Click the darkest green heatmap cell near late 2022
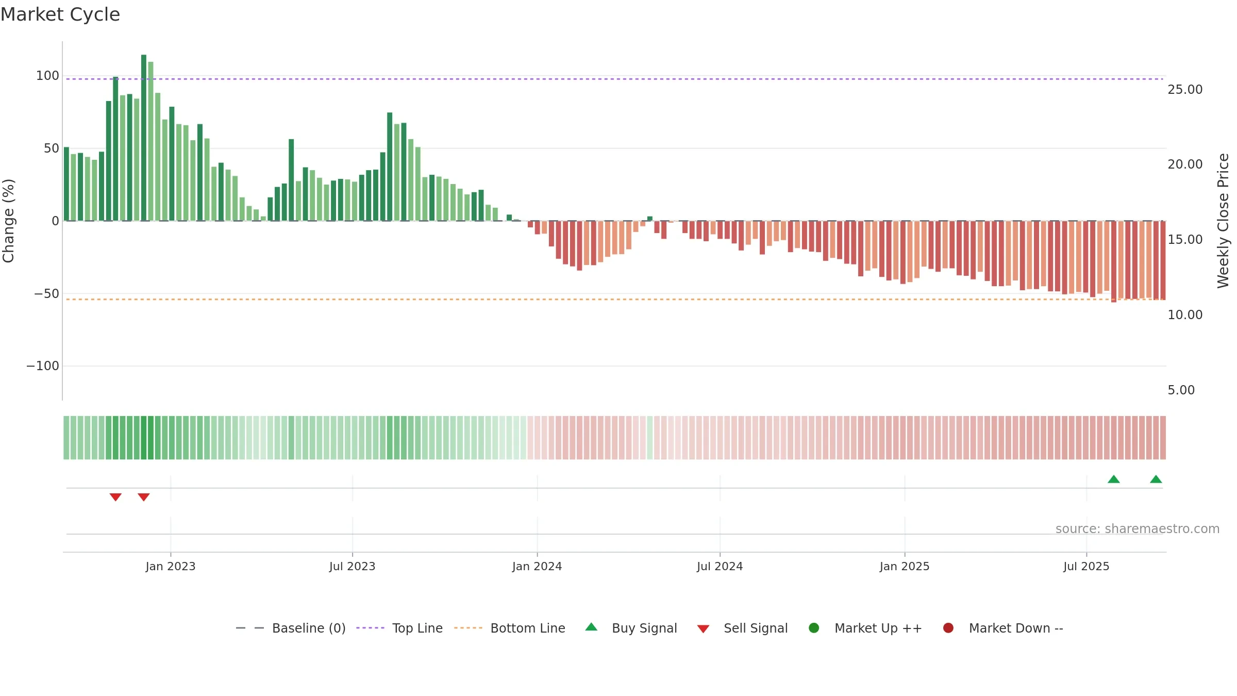The width and height of the screenshot is (1237, 696). [144, 438]
